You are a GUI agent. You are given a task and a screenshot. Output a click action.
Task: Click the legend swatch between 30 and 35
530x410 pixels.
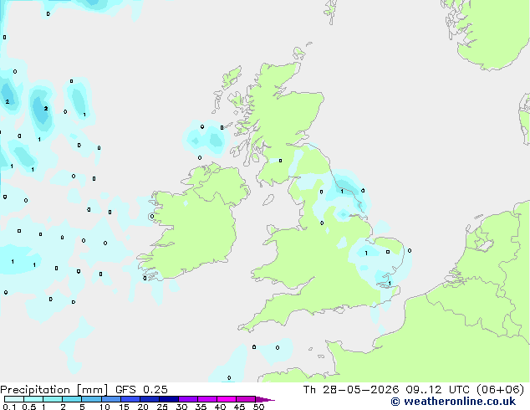188,399
